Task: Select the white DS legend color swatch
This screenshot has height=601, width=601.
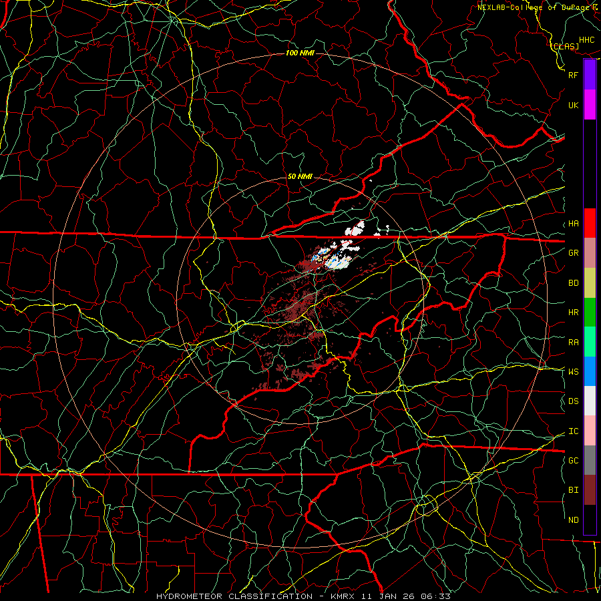Action: 590,401
